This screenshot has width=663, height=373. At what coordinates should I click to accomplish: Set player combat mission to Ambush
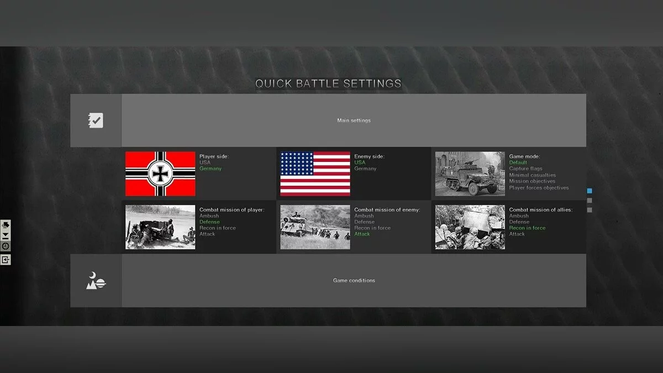209,216
